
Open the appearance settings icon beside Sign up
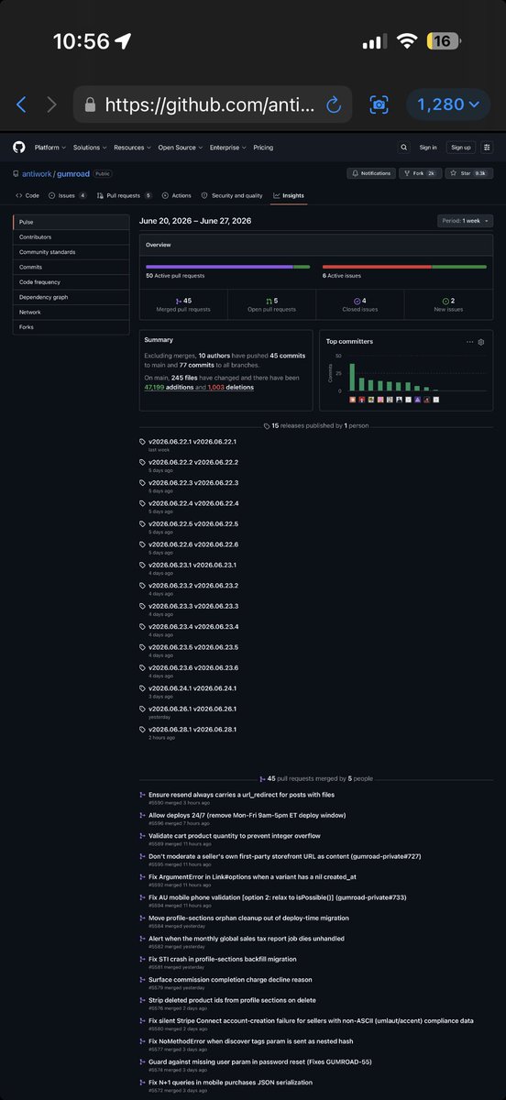tap(487, 147)
